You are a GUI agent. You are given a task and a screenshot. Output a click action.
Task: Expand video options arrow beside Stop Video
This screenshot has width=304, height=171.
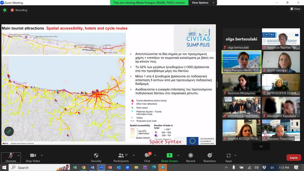[x=42, y=155]
